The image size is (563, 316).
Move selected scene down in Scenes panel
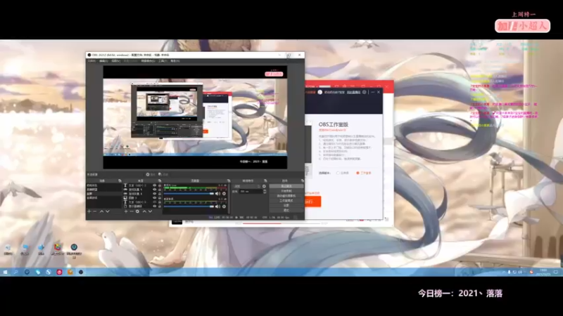108,211
